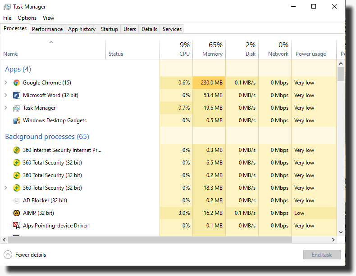Select the AD Blocker (32 bit) process
356x276 pixels.
tap(45, 200)
